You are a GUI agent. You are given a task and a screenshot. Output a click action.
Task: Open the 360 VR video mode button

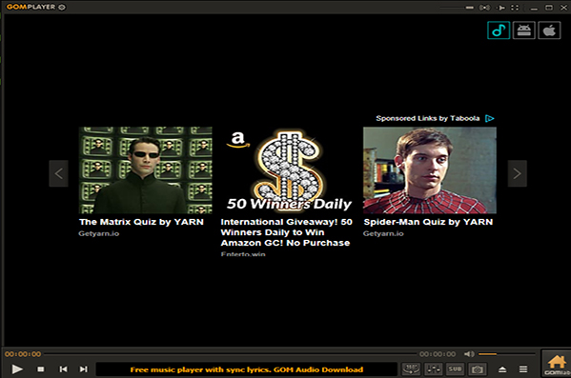pyautogui.click(x=411, y=369)
